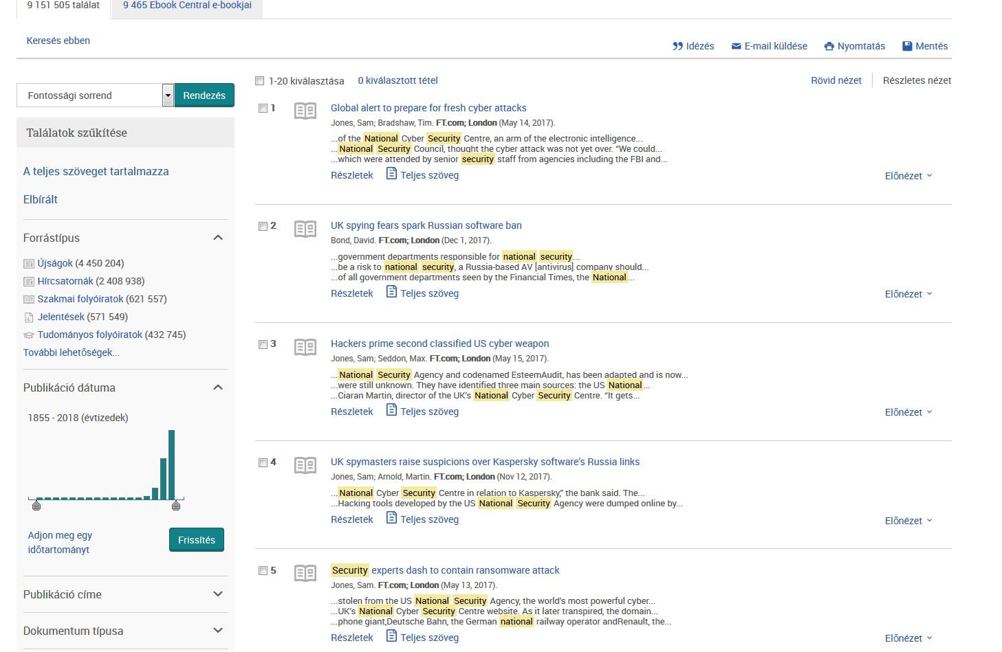
Task: Click full text document icon for result 4
Action: [x=391, y=518]
